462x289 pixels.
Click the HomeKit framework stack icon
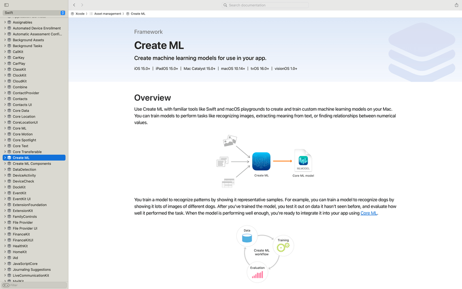click(10, 252)
